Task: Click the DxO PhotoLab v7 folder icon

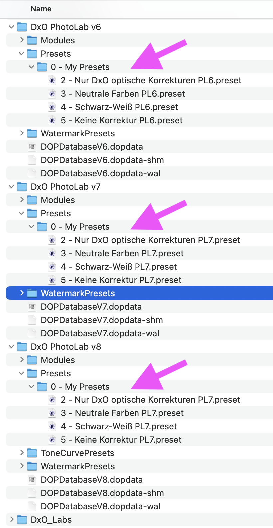Action: pyautogui.click(x=22, y=187)
